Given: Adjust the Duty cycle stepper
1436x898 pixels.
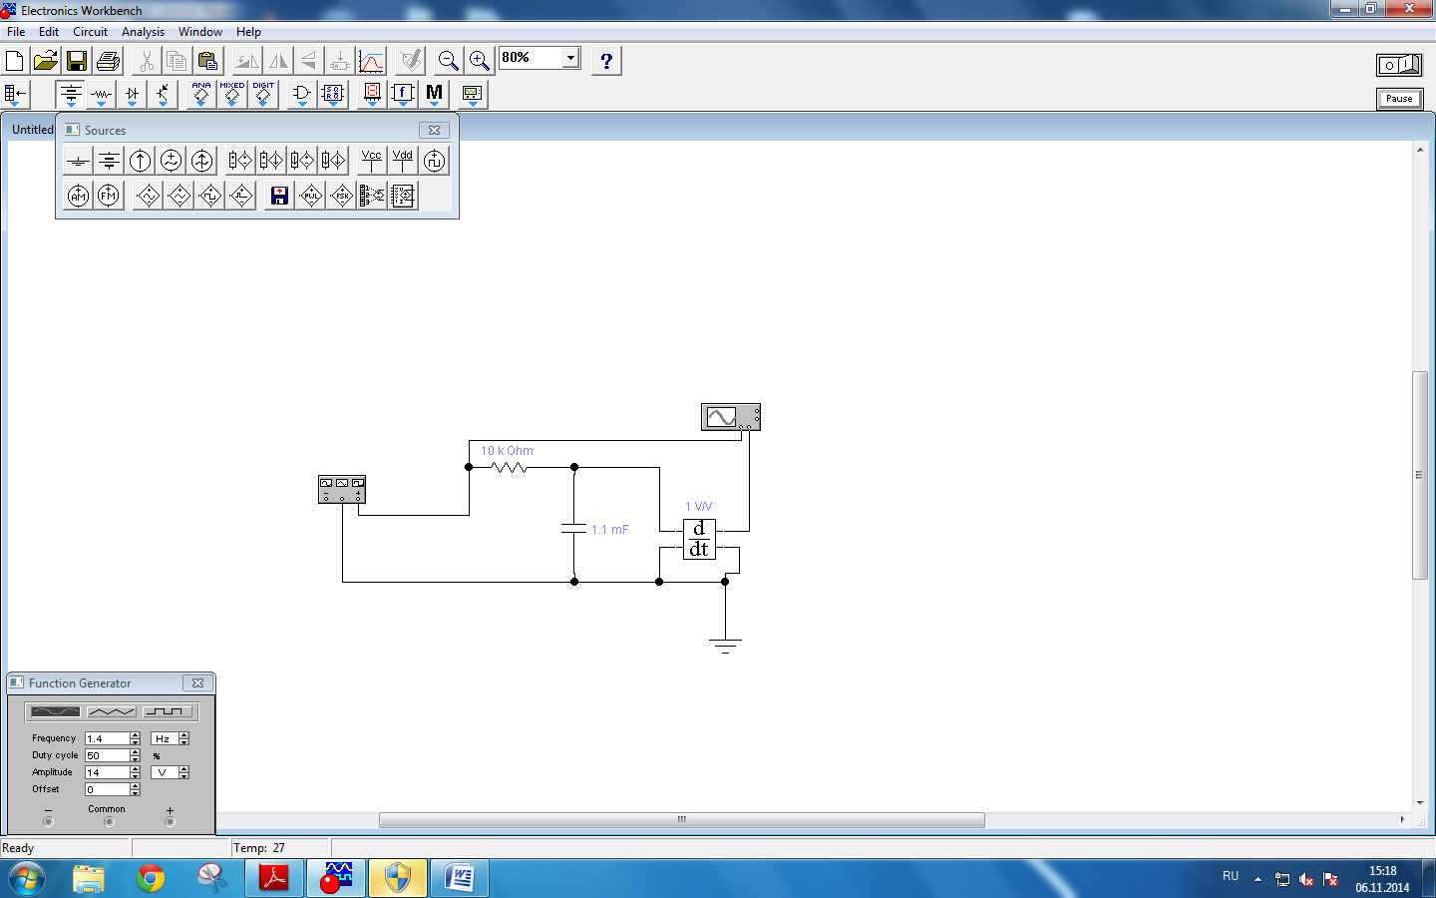Looking at the screenshot, I should 135,755.
